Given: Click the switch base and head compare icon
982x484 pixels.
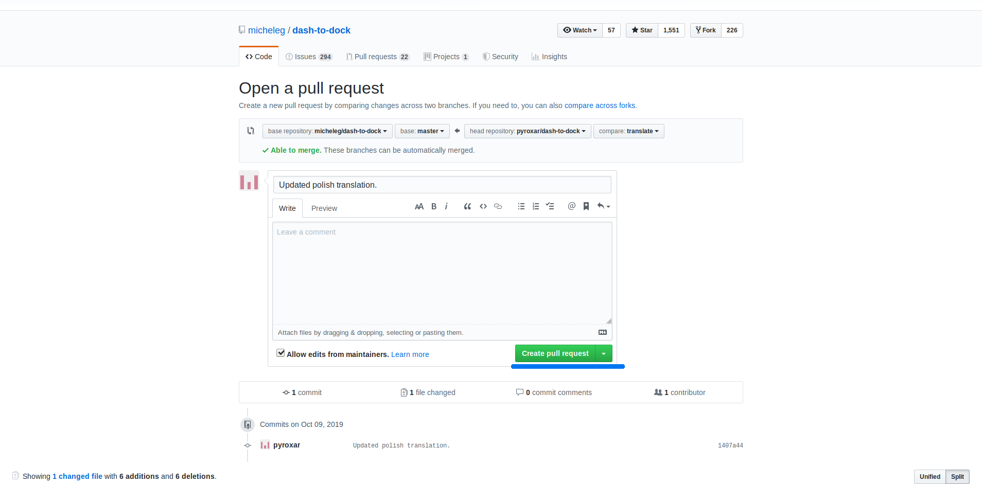Looking at the screenshot, I should pos(251,131).
